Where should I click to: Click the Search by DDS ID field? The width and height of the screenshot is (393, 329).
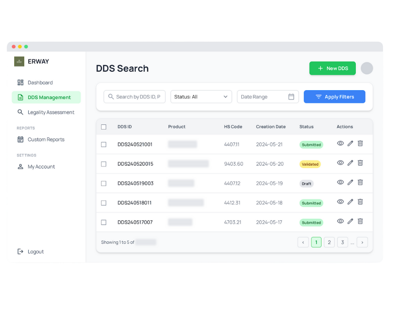tap(135, 97)
